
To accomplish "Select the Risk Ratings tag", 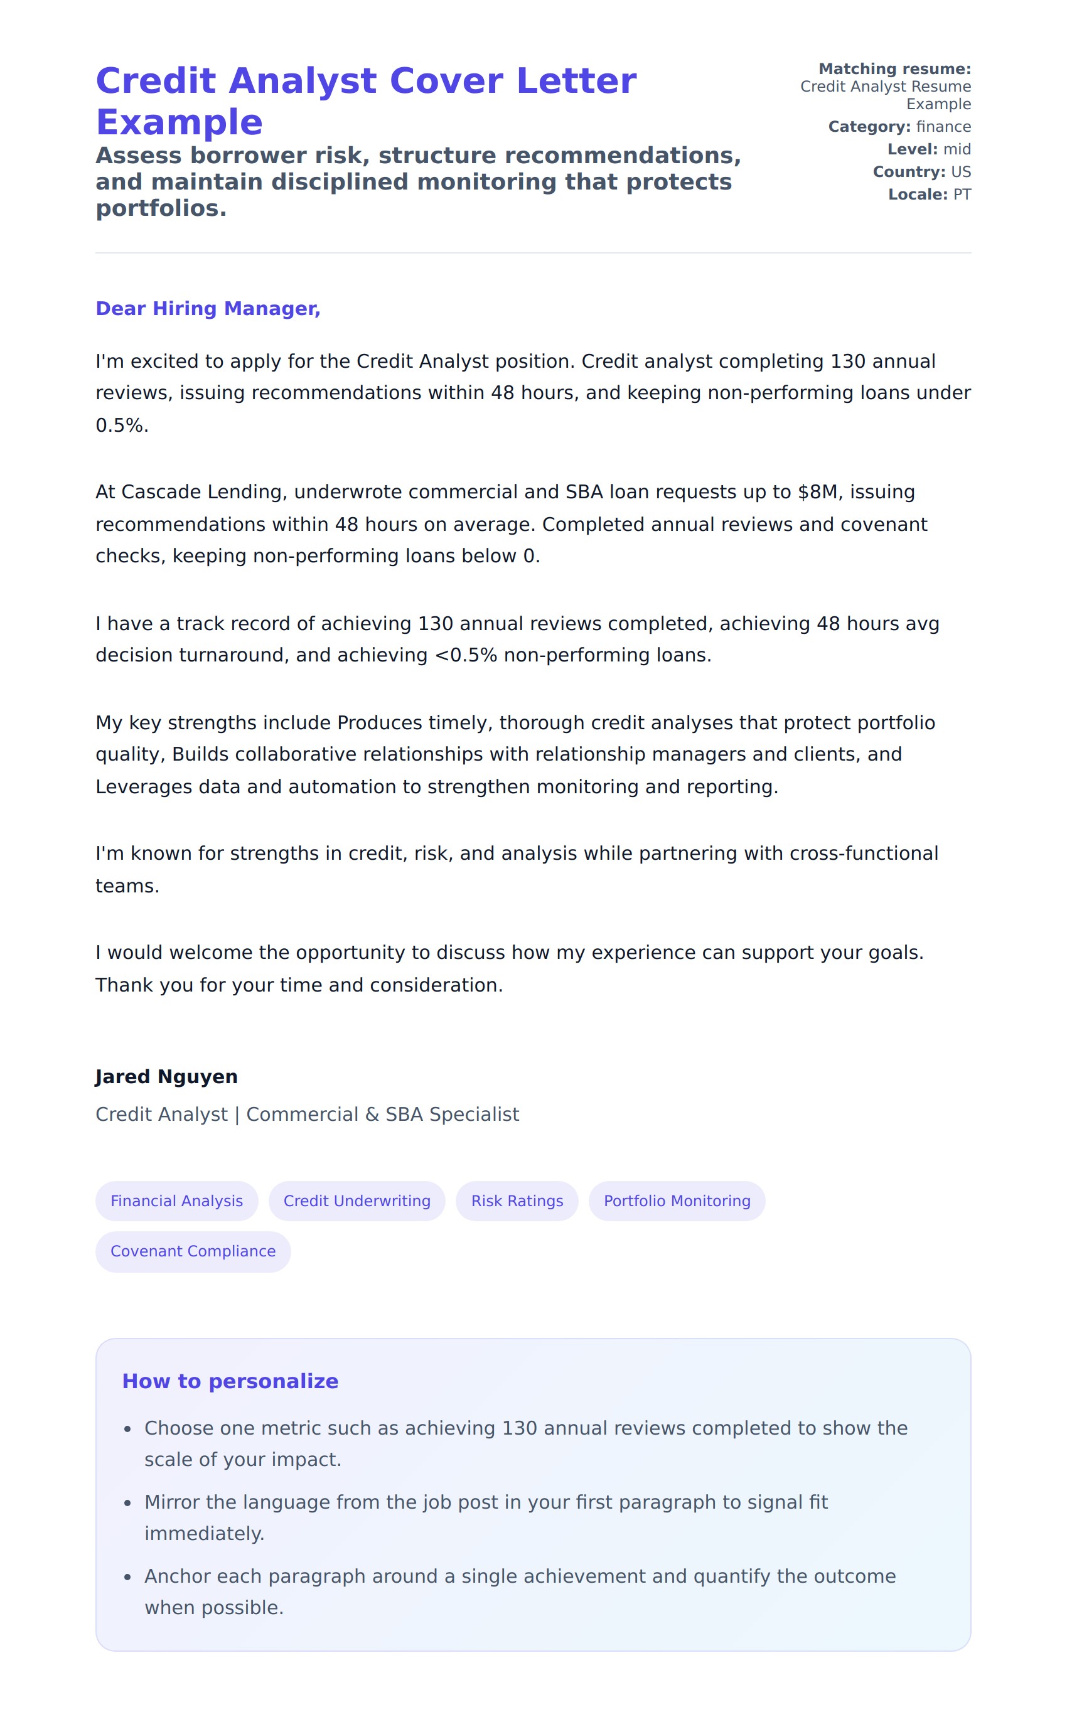I will (x=517, y=1201).
